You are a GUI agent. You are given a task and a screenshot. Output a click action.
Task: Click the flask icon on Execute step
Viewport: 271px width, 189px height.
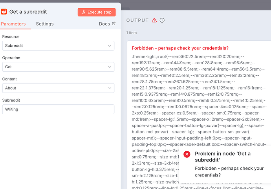coord(83,12)
